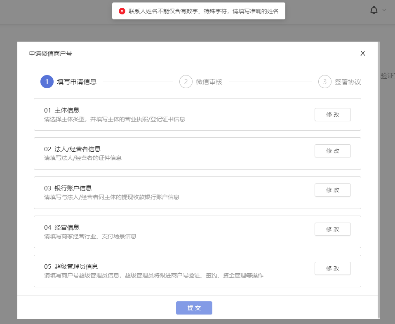Image resolution: width=395 pixels, height=324 pixels.
Task: Select step 1 circle 填写申请信息
Action: coord(47,82)
